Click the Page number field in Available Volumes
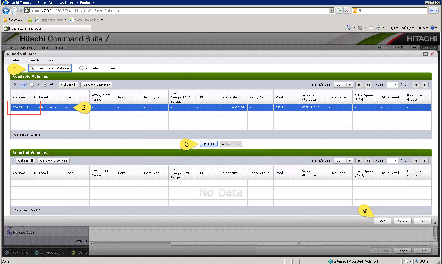Viewport: 442px width, 264px height. coord(392,85)
